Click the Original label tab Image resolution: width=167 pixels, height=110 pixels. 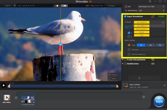8,6
